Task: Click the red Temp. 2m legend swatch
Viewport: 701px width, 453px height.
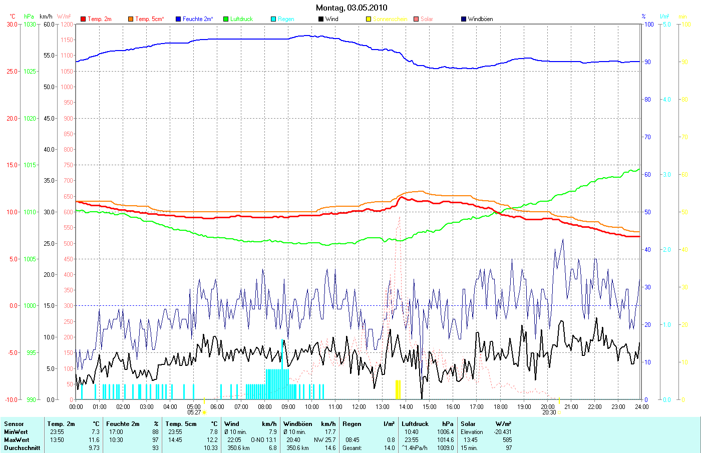Action: [83, 19]
